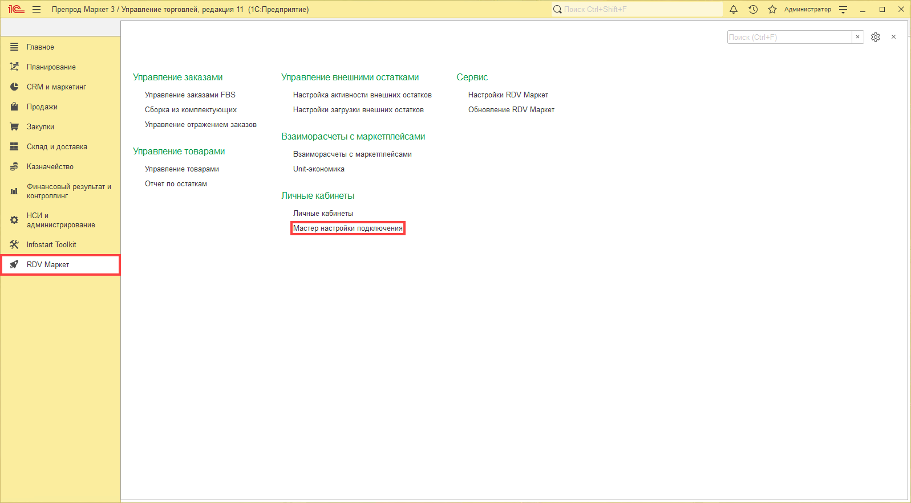Screen dimensions: 911x503
Task: Open Продажи section
Action: click(60, 107)
